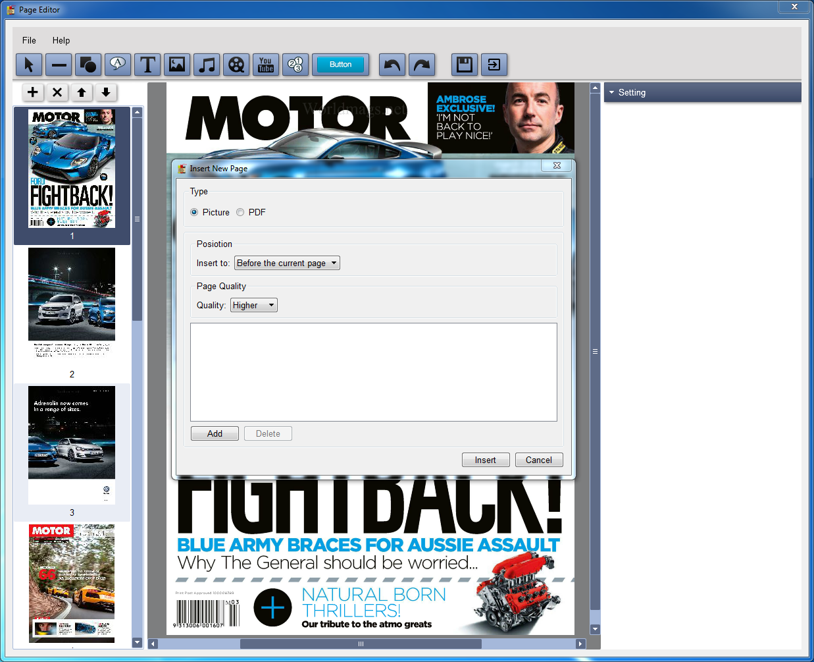Delete selected page with X icon
Screen dimensions: 814x662
click(57, 92)
